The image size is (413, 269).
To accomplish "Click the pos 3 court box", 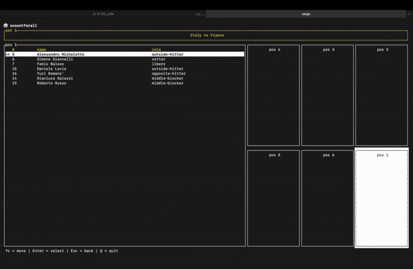I will (x=327, y=95).
